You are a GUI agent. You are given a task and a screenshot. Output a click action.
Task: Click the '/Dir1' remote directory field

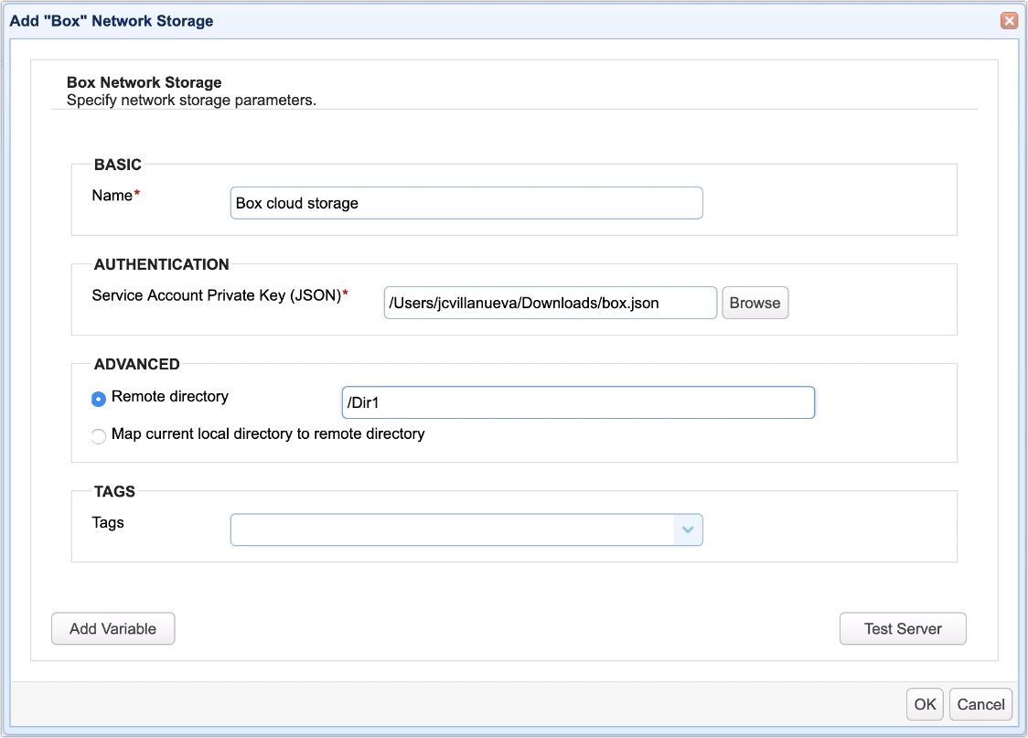point(577,401)
